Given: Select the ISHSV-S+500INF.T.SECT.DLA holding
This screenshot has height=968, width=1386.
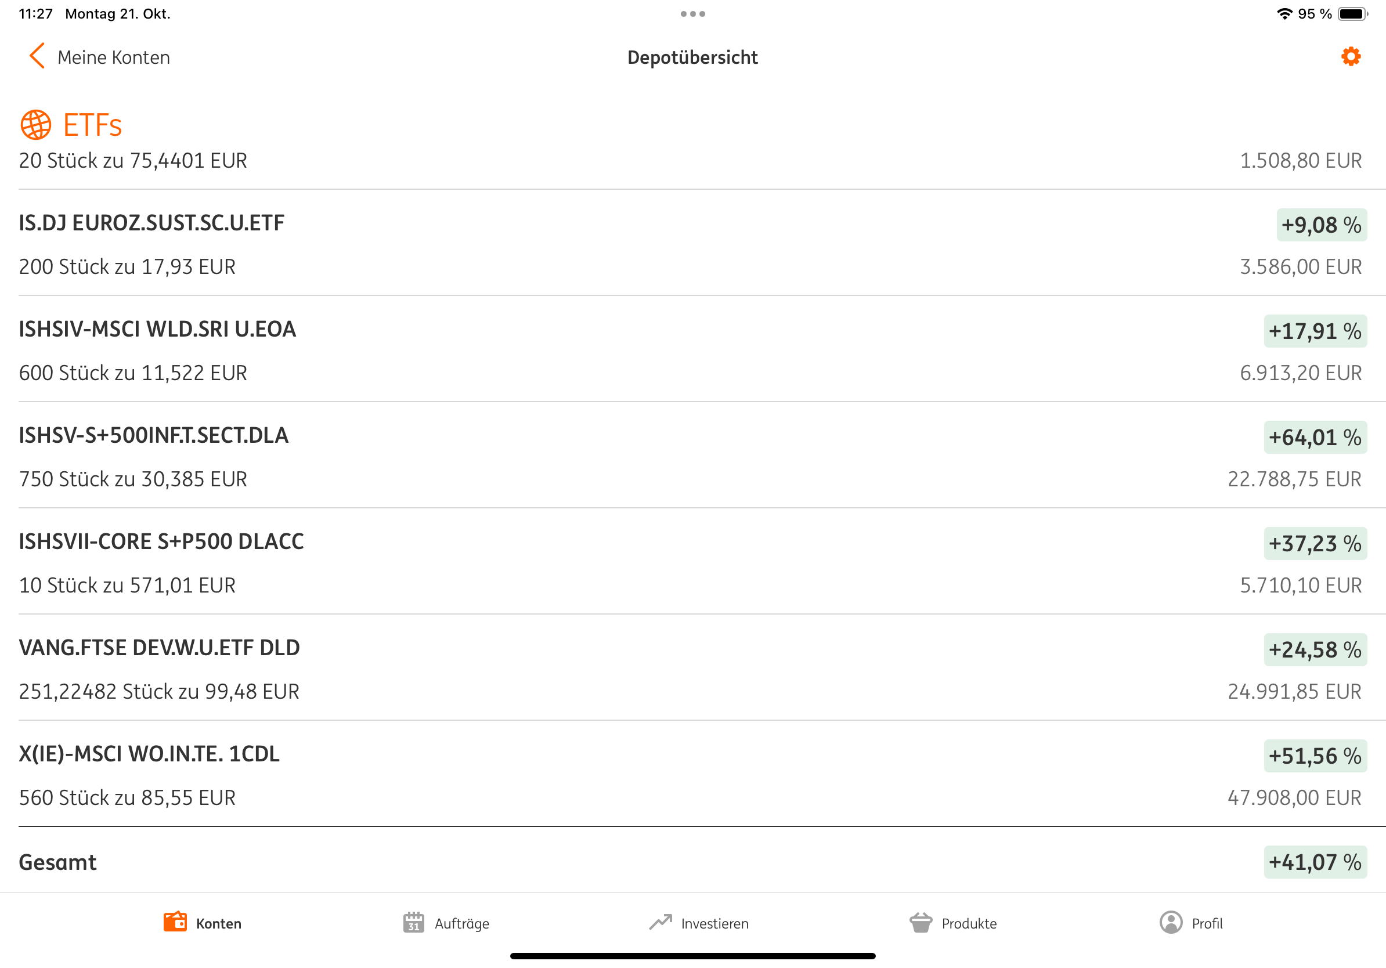Looking at the screenshot, I should [x=154, y=436].
